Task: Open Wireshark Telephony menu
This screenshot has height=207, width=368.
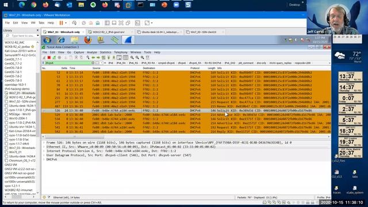Action: pos(121,52)
